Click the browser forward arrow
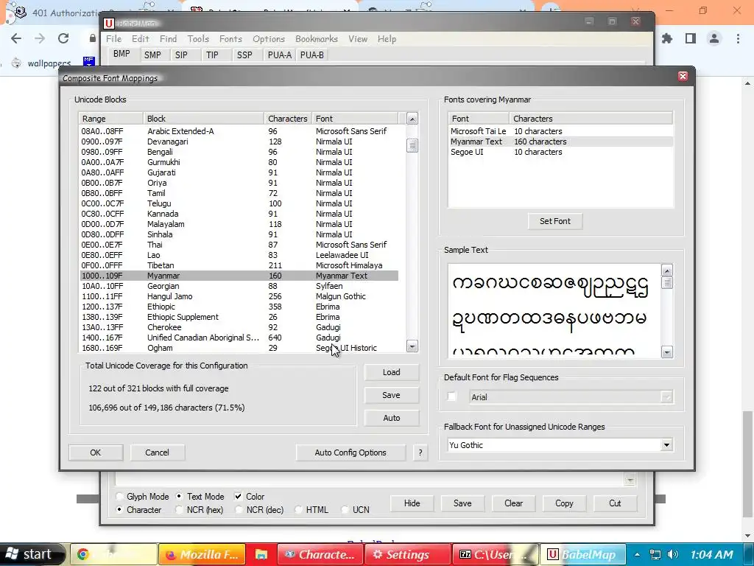 pyautogui.click(x=40, y=38)
